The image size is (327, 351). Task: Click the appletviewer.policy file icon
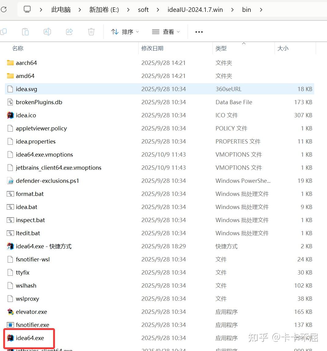click(10, 128)
